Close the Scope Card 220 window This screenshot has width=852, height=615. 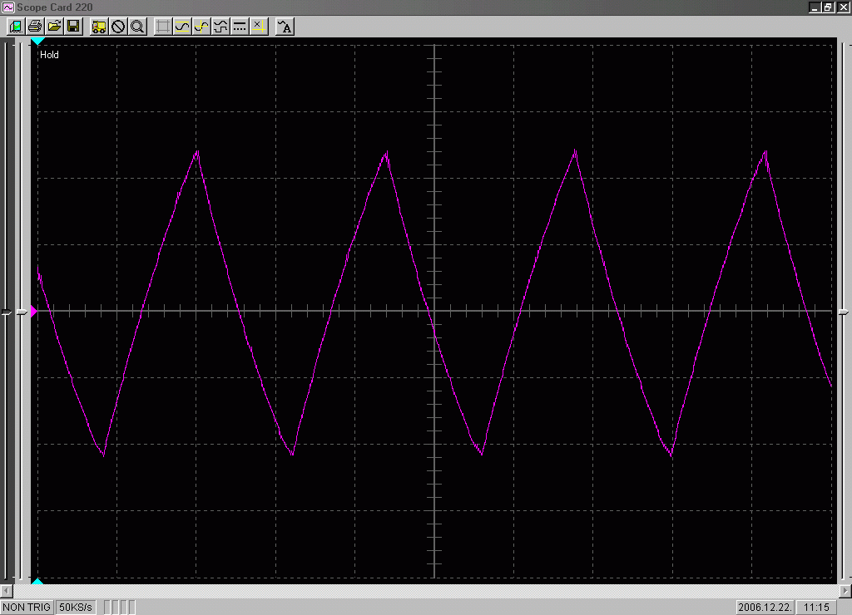844,7
